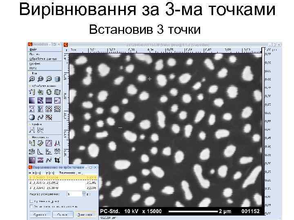294x220 pixels.
Task: Select wavy path tool in bottom tools row
Action: (x=49, y=160)
